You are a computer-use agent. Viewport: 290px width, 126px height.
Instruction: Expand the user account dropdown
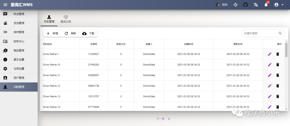click(279, 5)
